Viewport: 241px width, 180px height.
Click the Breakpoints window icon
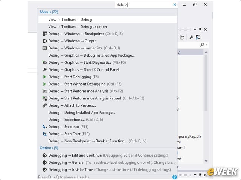[x=44, y=34]
